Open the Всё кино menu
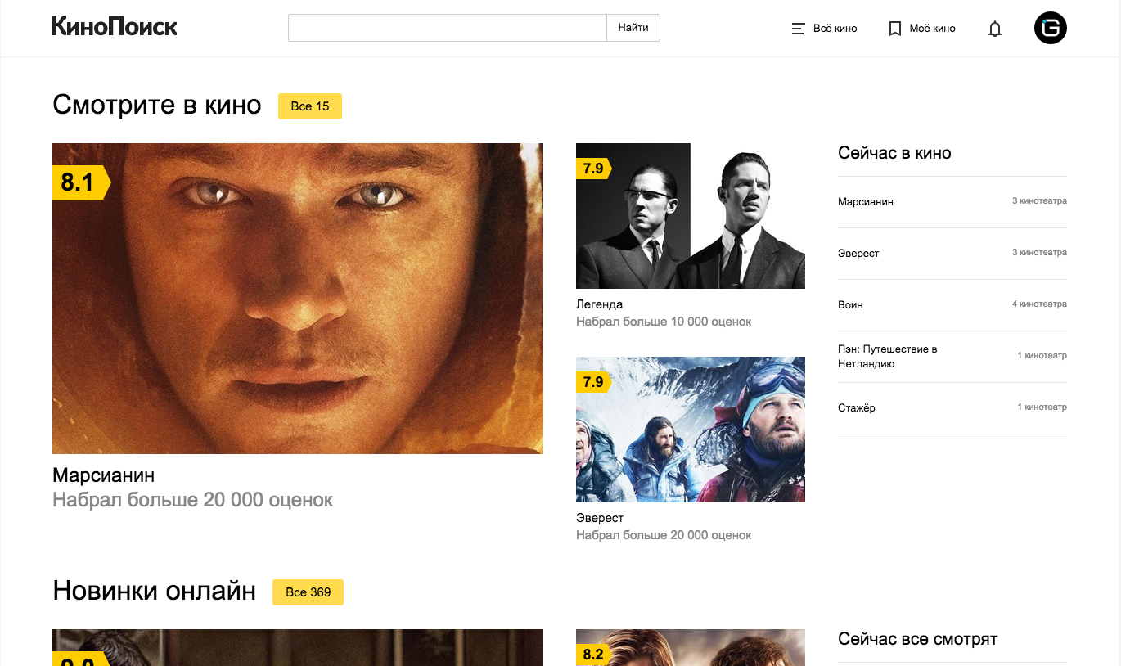 point(825,29)
